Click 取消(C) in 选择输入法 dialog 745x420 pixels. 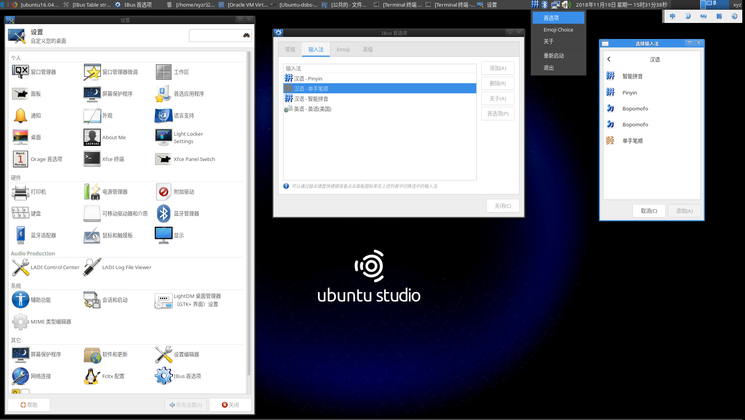click(x=649, y=211)
